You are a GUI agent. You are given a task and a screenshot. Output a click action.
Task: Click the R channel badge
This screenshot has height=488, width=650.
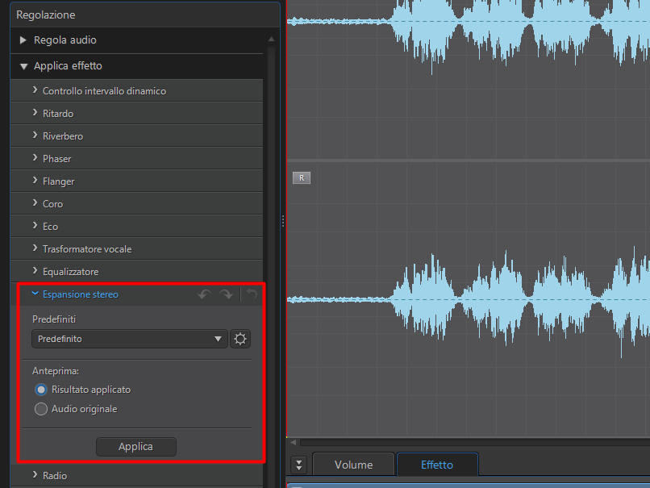tap(302, 178)
